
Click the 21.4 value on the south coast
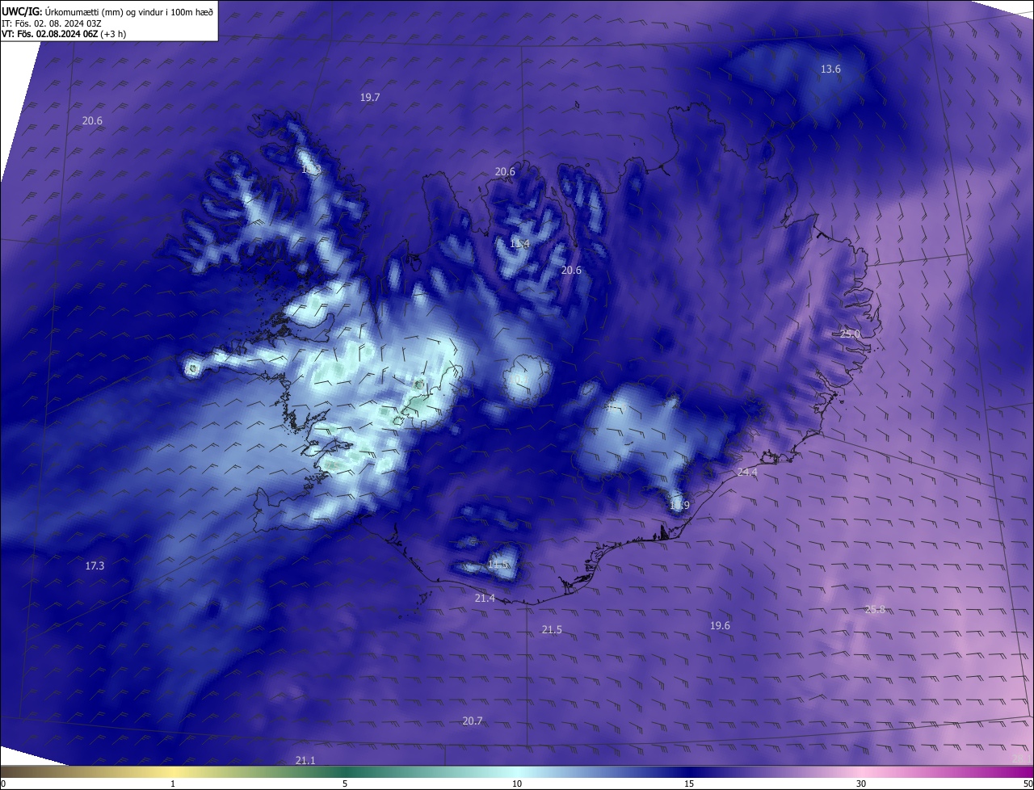point(485,599)
